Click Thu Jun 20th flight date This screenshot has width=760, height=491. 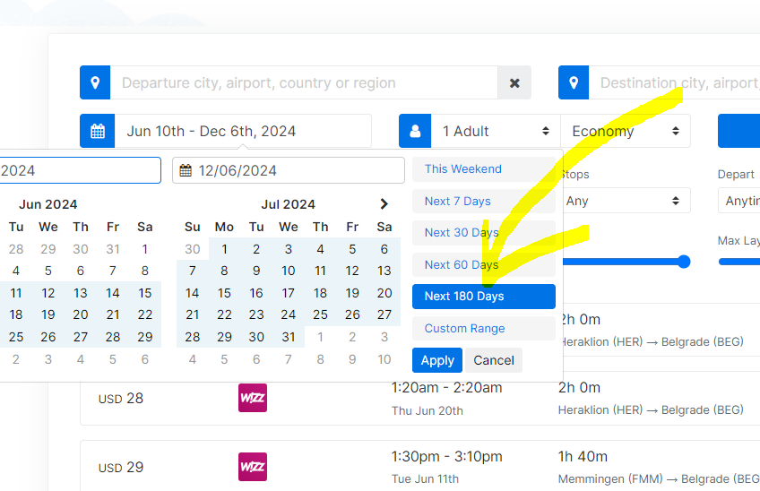click(x=427, y=410)
